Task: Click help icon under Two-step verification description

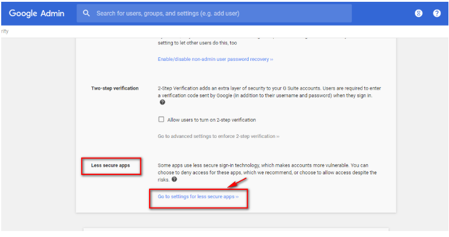Action: 162,102
